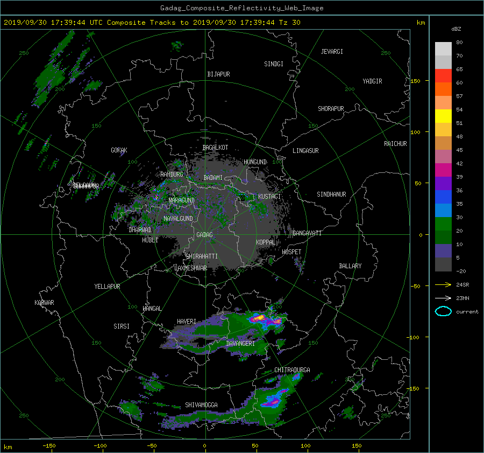Viewport: 484px width, 453px height.
Task: Click the NARAGUND city label
Action: (182, 200)
